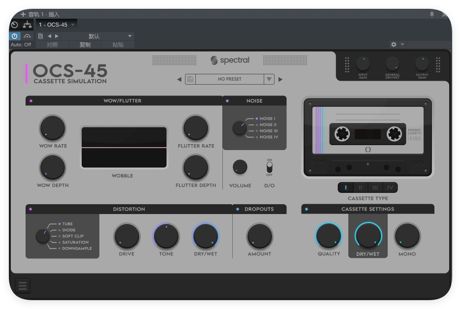Screen dimensions: 461x309
Task: Toggle the Wow/Flutter section on/off dot
Action: point(31,101)
